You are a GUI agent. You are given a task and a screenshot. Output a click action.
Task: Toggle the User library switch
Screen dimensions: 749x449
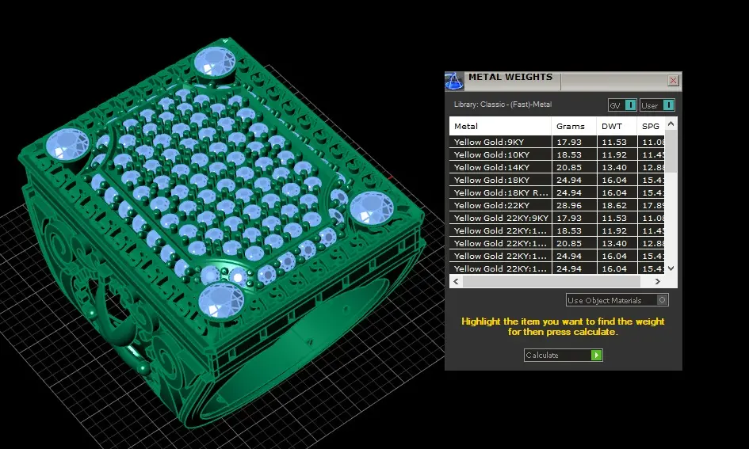[657, 105]
